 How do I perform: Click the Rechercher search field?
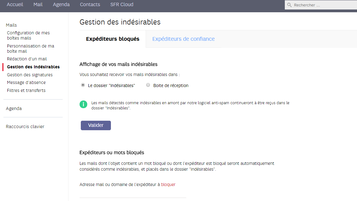click(323, 5)
